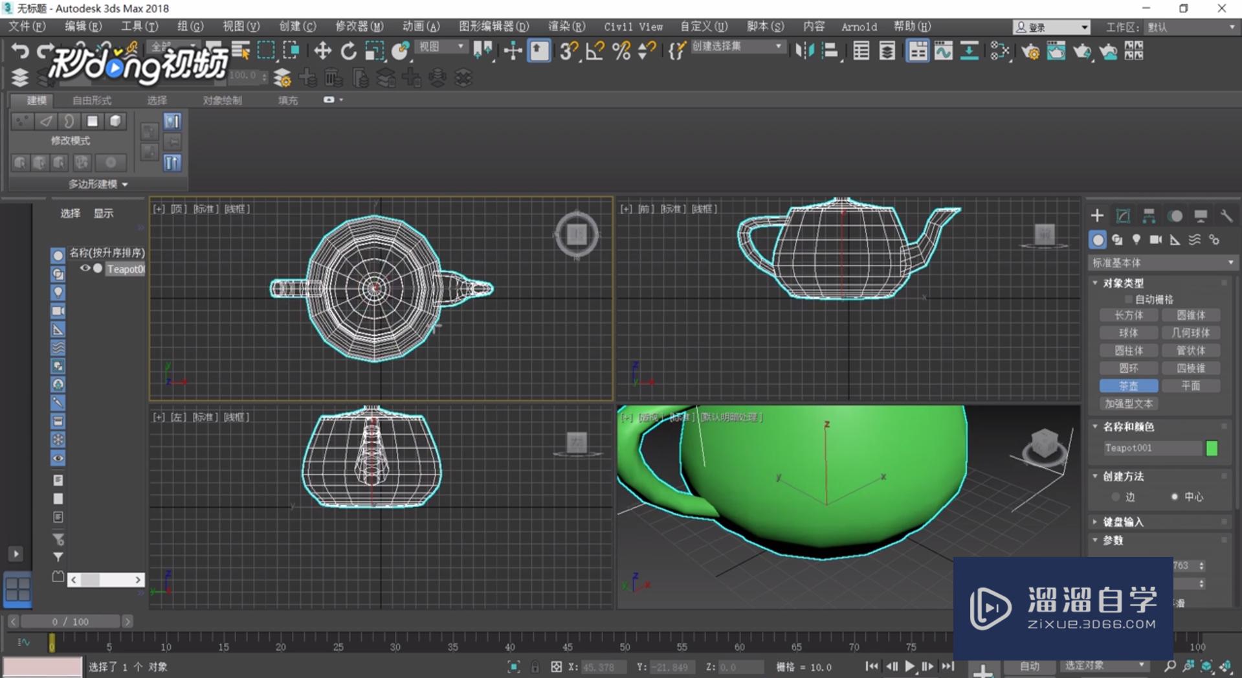Open the Curve Editor icon

tap(943, 51)
